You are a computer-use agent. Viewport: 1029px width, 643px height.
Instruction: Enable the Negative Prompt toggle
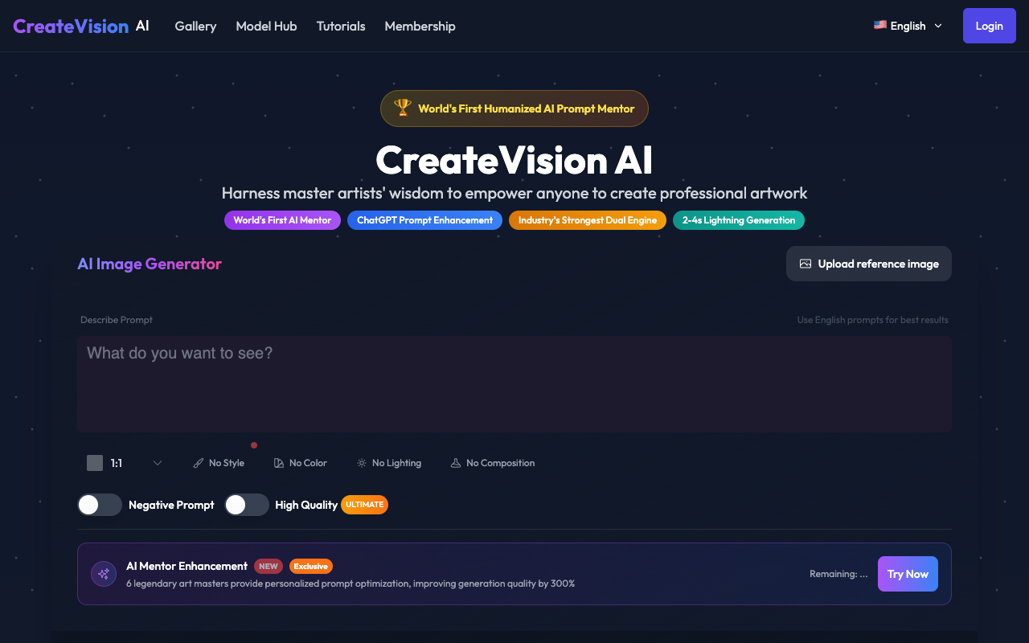(x=100, y=505)
